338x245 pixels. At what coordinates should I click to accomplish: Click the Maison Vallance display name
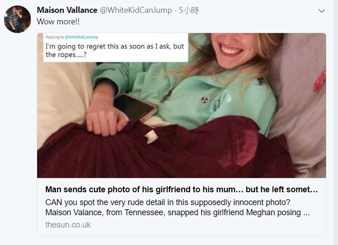tap(67, 10)
